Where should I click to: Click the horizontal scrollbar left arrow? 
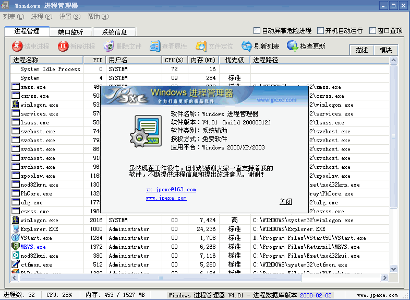coord(15,278)
